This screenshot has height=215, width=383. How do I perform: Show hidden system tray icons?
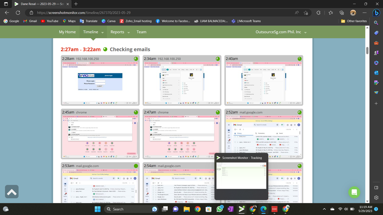(x=324, y=209)
